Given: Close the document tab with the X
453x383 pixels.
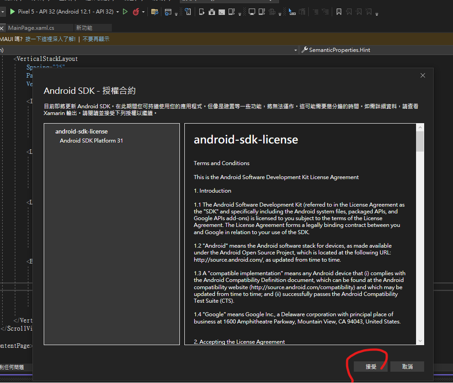Looking at the screenshot, I should (x=2, y=28).
